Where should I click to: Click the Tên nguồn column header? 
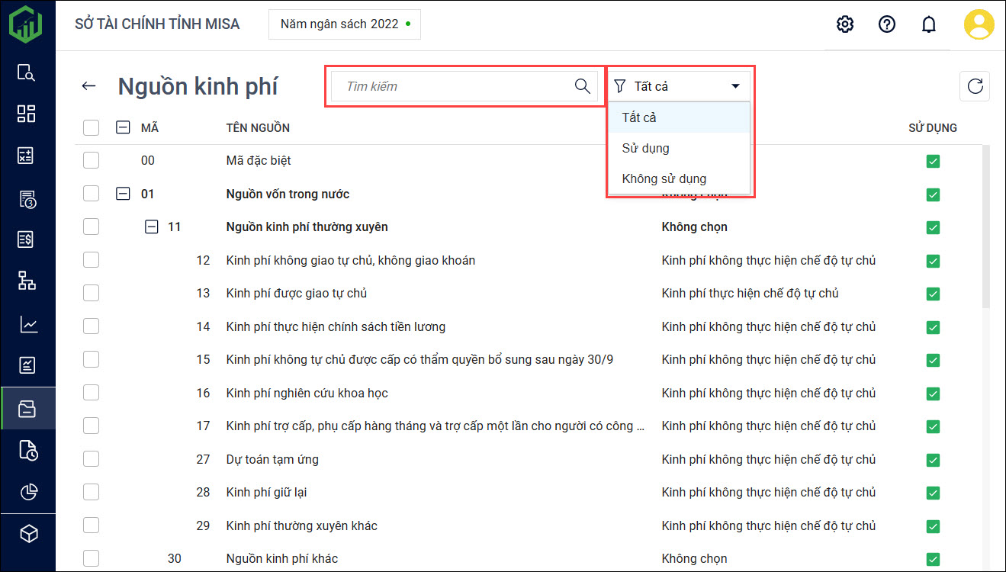(258, 127)
